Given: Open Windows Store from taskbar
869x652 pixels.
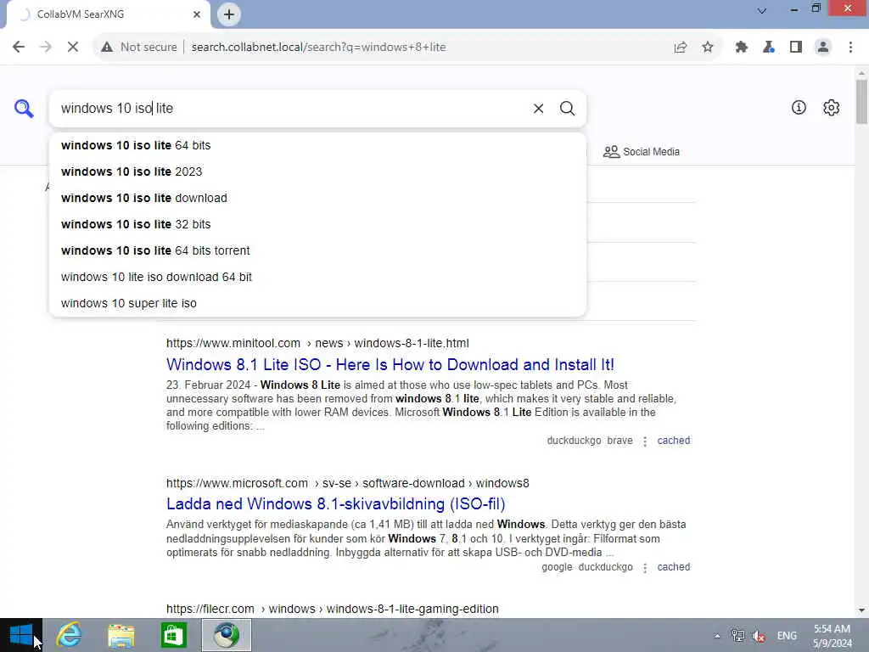Looking at the screenshot, I should 173,635.
